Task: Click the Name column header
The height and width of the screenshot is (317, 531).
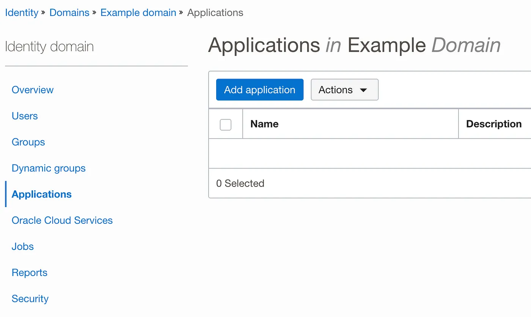Action: pyautogui.click(x=264, y=124)
